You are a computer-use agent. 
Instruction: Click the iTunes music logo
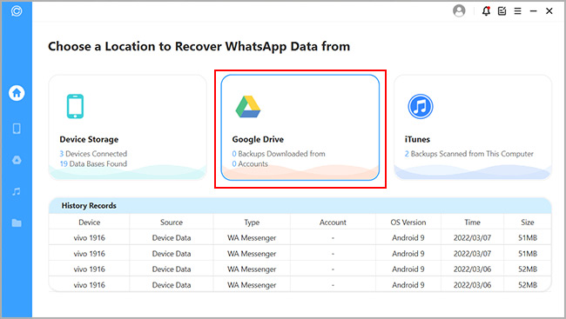(421, 106)
